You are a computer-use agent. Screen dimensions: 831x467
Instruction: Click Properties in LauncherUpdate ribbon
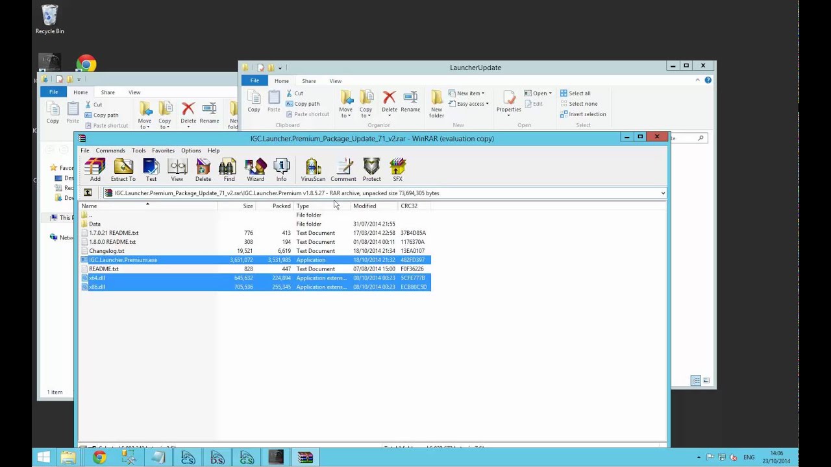509,102
